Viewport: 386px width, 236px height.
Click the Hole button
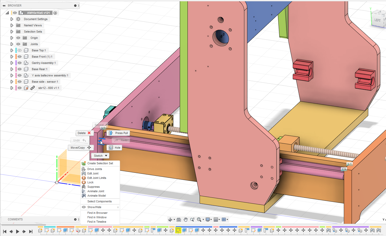(115, 148)
